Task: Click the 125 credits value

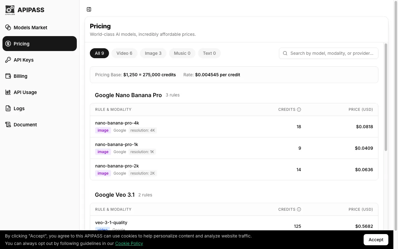Action: (297, 226)
